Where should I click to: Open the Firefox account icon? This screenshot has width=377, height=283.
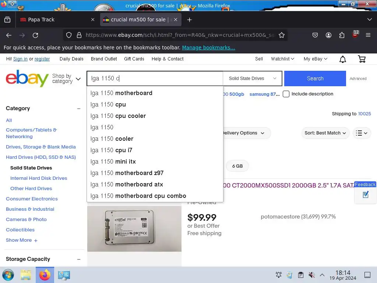[x=328, y=35]
